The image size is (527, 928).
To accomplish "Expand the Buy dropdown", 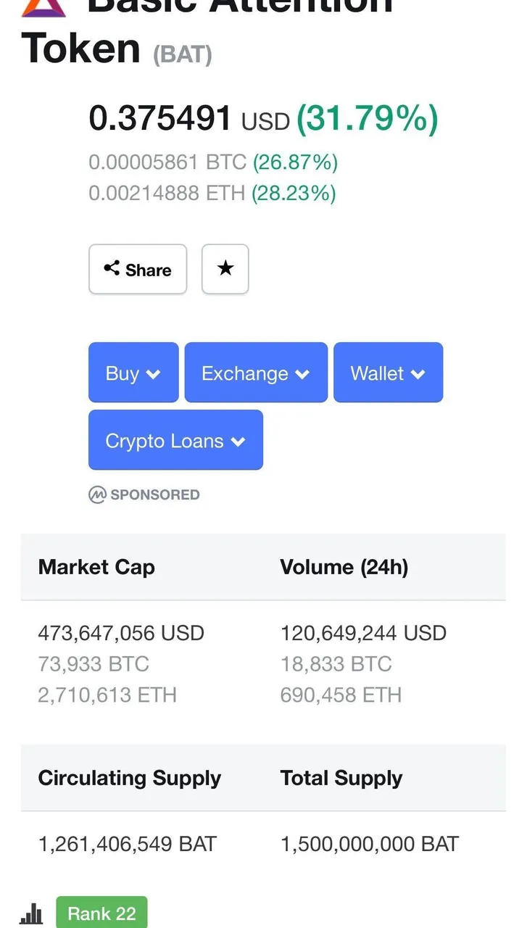I will (x=133, y=373).
